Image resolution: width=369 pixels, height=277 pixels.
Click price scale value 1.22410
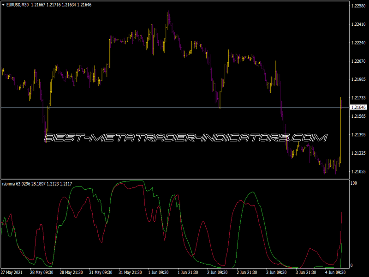(358, 24)
